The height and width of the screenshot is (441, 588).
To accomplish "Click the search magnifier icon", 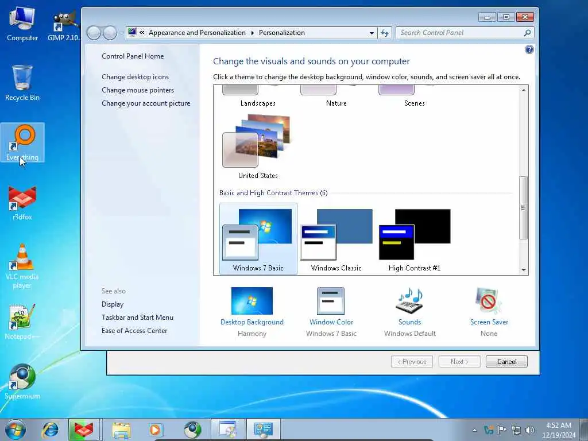I will tap(527, 33).
